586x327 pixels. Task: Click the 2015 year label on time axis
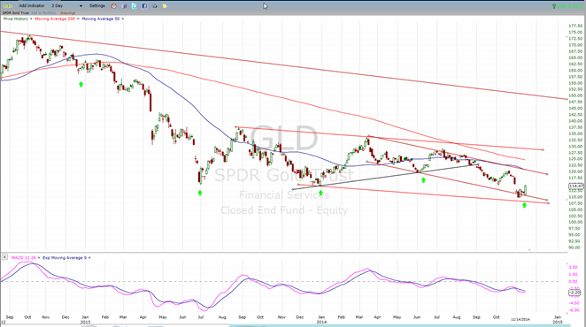[557, 322]
